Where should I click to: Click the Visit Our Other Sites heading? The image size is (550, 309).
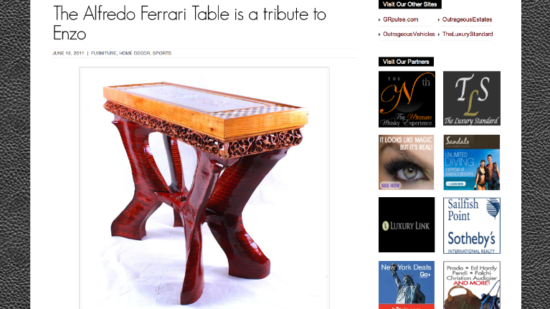pos(409,4)
